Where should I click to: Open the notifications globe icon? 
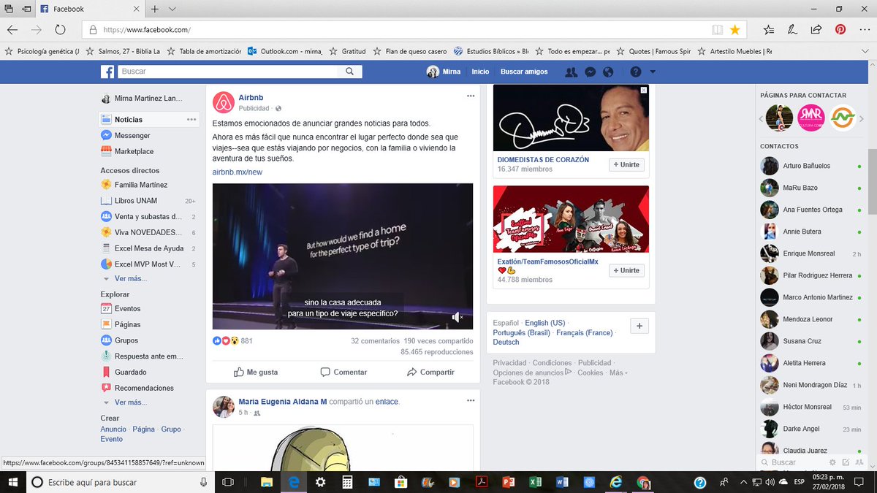pyautogui.click(x=608, y=72)
